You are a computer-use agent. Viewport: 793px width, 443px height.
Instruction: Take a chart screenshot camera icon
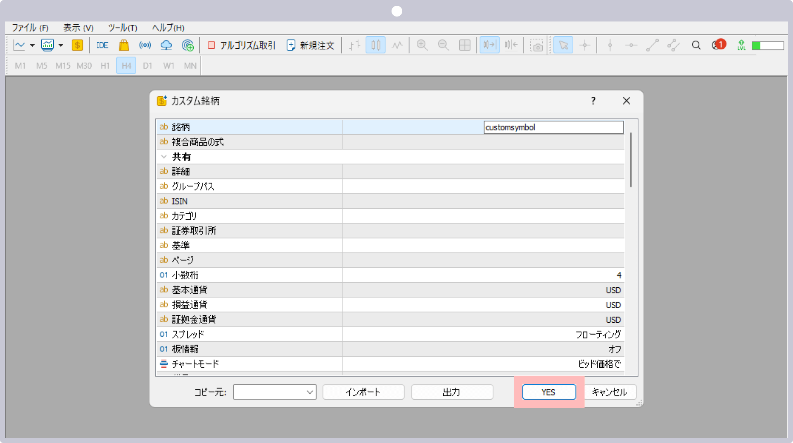tap(537, 45)
